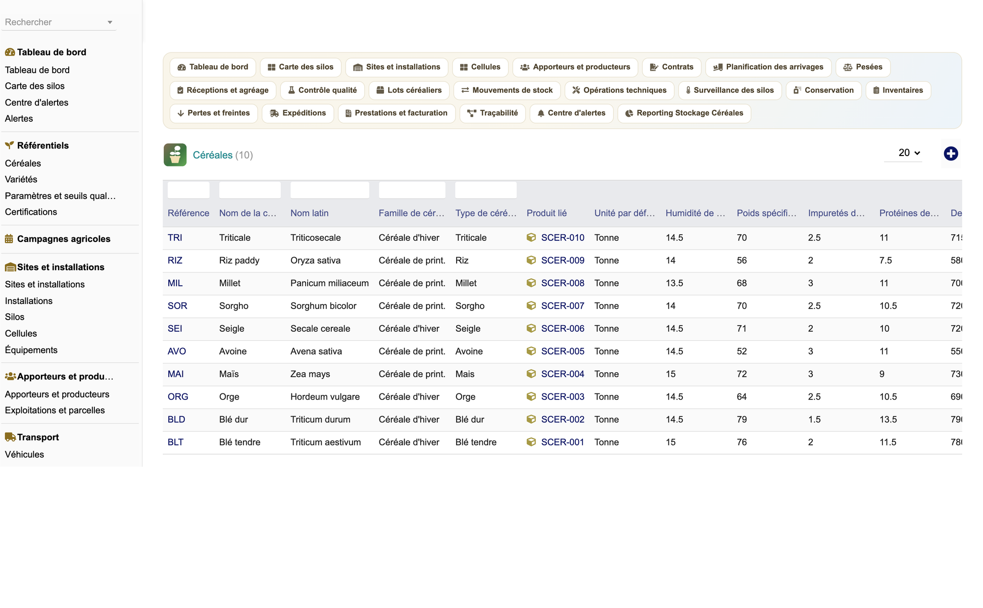Click the product cube icon for SCER-004
Viewport: 983px width, 608px height.
[x=531, y=374]
